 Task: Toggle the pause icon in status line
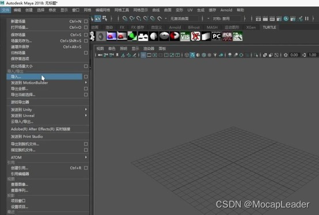tap(307, 18)
